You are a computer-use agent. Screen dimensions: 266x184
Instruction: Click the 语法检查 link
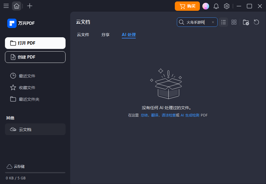169,115
